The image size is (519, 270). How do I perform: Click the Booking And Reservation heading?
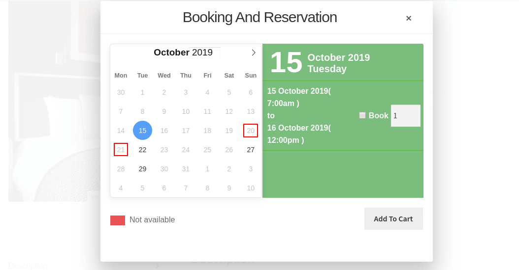(259, 17)
